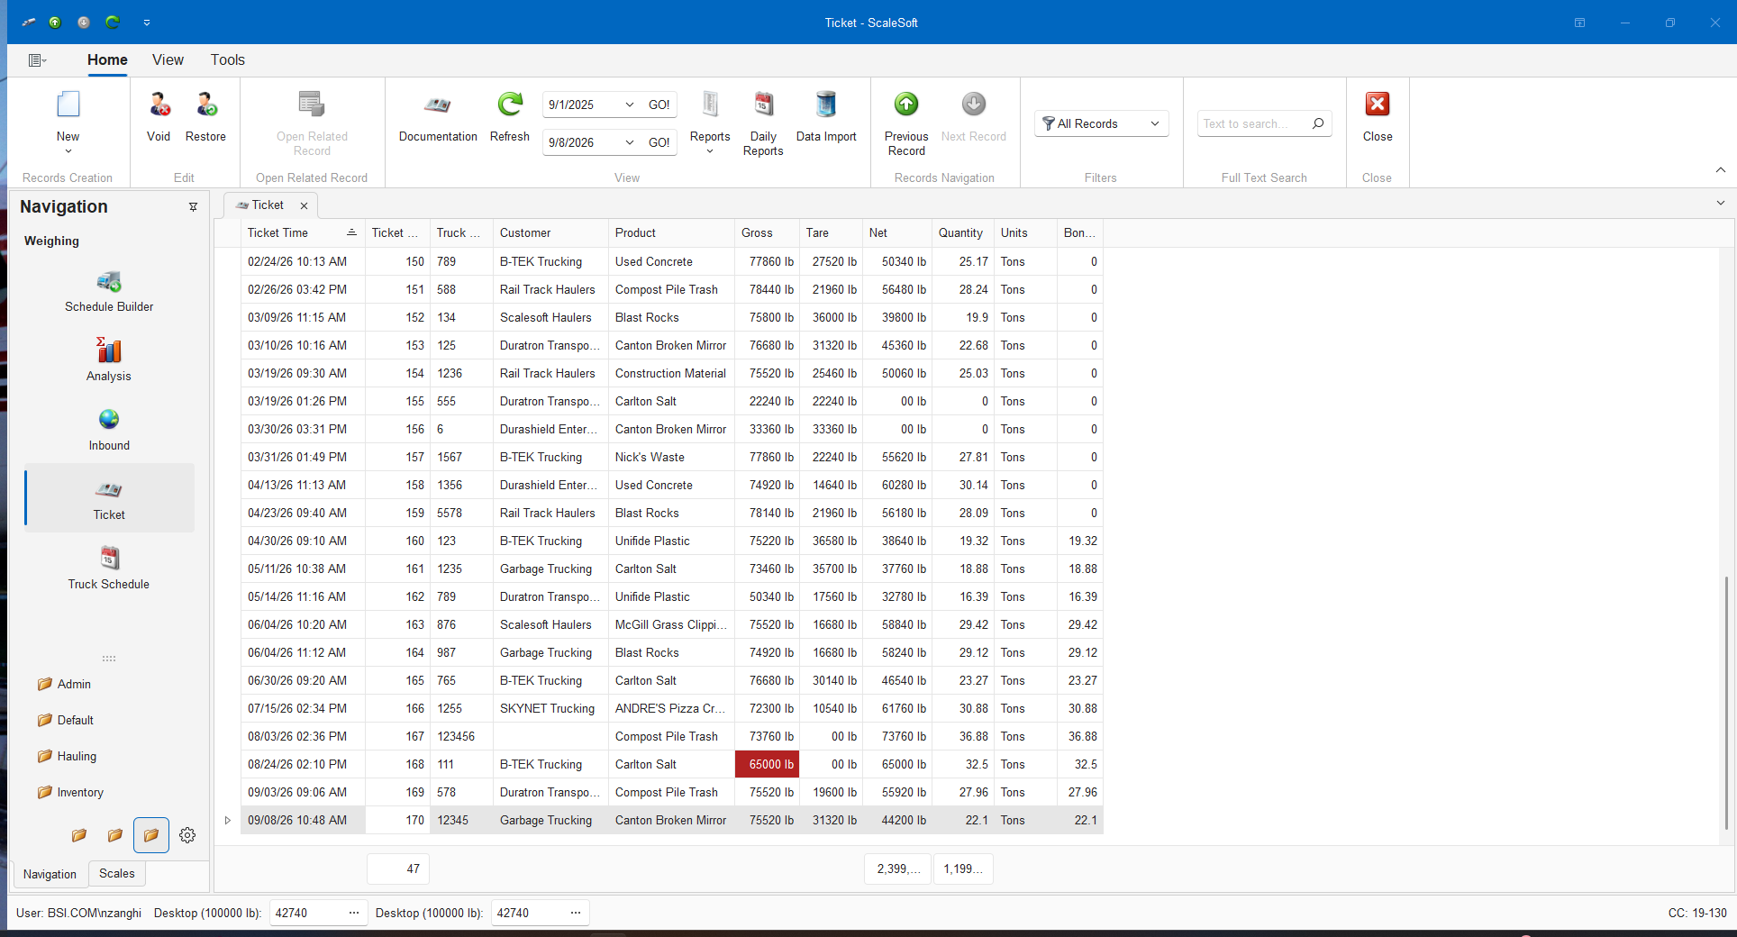Sort by the Ticket Time column header
This screenshot has height=937, width=1737.
303,232
